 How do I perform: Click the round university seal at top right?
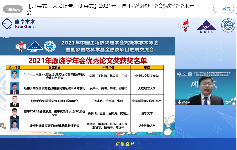(x=228, y=26)
